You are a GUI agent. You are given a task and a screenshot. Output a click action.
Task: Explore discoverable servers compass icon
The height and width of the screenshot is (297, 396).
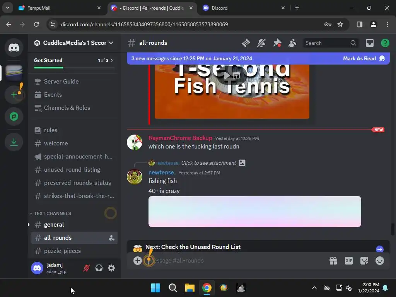click(14, 116)
